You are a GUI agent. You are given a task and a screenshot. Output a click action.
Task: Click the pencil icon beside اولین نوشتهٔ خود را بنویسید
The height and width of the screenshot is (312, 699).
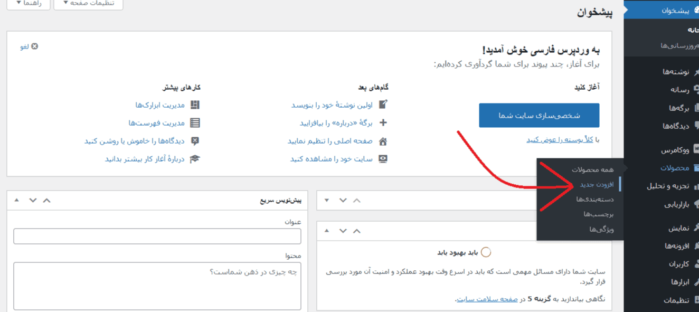tap(383, 105)
